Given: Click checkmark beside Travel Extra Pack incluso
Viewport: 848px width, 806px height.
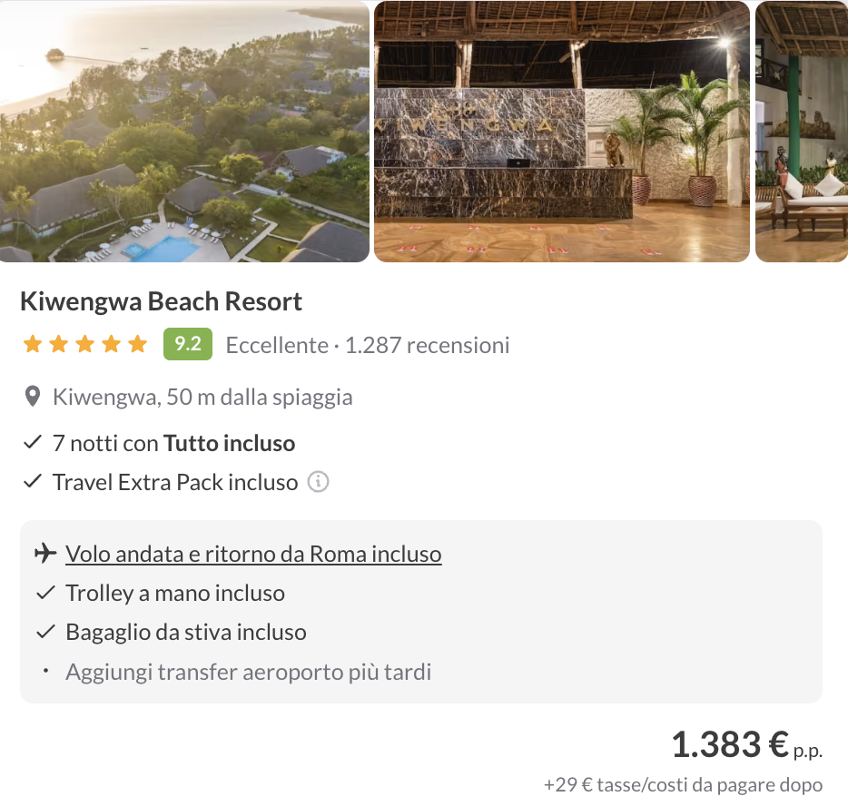Looking at the screenshot, I should point(33,482).
